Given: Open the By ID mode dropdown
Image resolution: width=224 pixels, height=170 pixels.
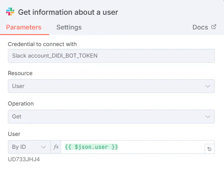Looking at the screenshot, I should [x=29, y=147].
